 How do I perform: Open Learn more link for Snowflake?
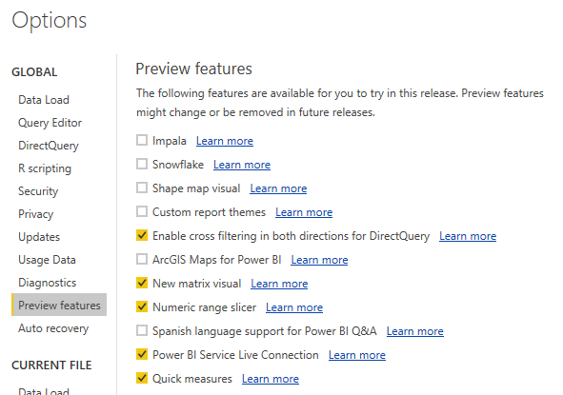coord(242,165)
